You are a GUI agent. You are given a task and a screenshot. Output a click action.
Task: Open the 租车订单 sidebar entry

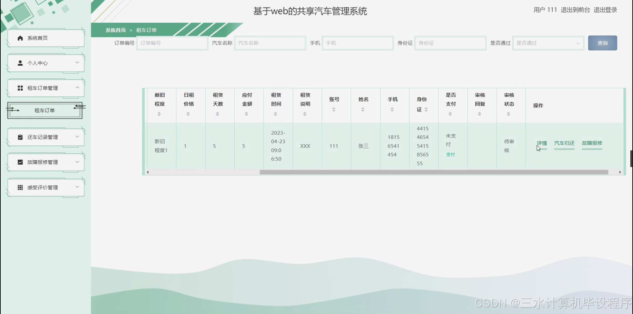tap(45, 110)
